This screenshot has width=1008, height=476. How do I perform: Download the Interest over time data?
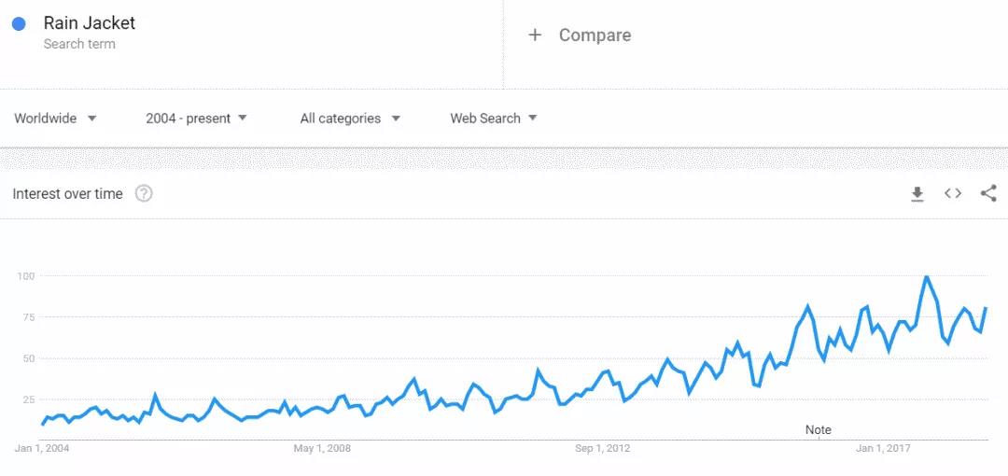[917, 194]
